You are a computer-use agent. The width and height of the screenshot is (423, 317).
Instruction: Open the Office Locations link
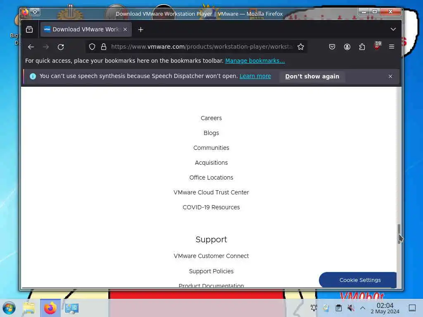(211, 177)
